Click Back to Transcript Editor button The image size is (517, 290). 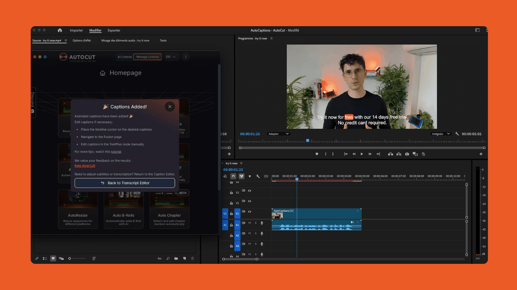pos(125,183)
